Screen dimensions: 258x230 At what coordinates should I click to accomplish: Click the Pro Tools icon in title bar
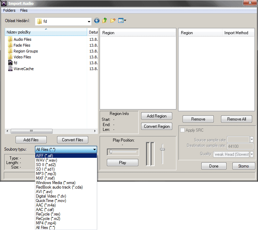coord(4,3)
